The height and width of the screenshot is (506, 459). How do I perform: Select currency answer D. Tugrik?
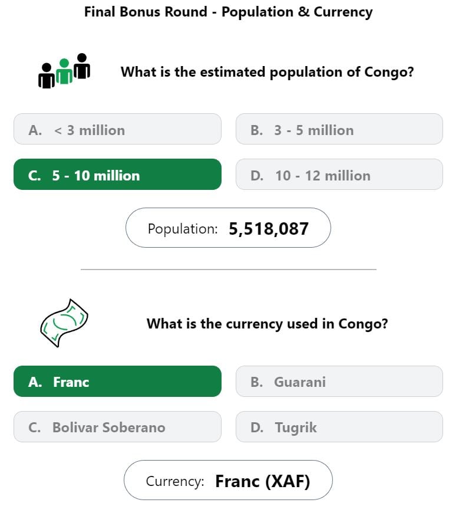click(339, 427)
